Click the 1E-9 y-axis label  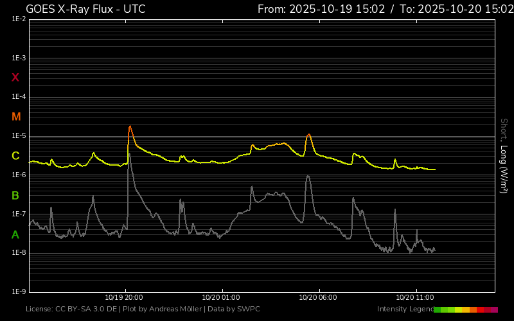pyautogui.click(x=18, y=291)
